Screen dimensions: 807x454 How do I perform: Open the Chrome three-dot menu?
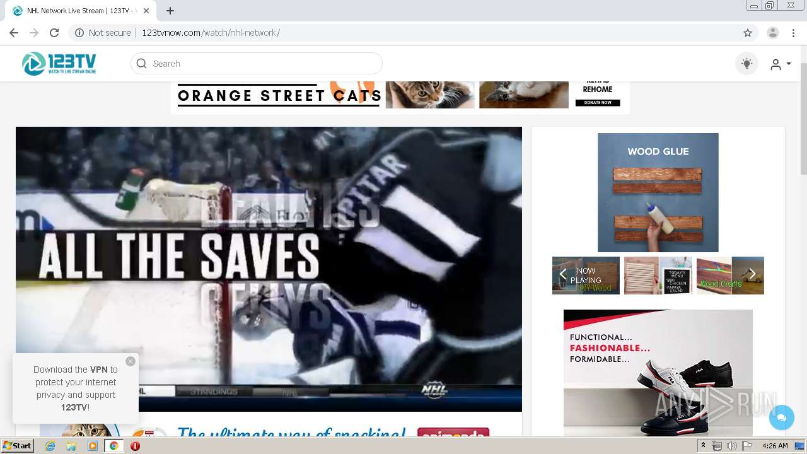click(x=793, y=33)
